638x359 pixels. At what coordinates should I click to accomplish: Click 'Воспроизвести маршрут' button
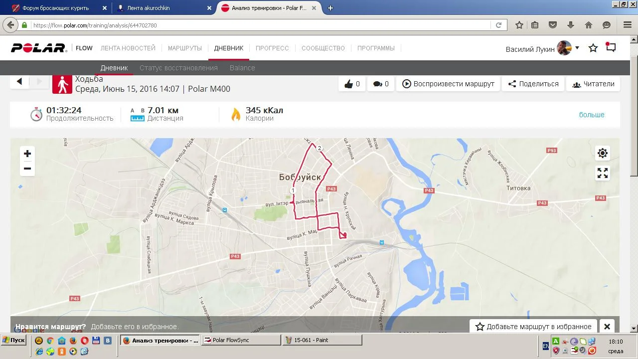click(448, 84)
